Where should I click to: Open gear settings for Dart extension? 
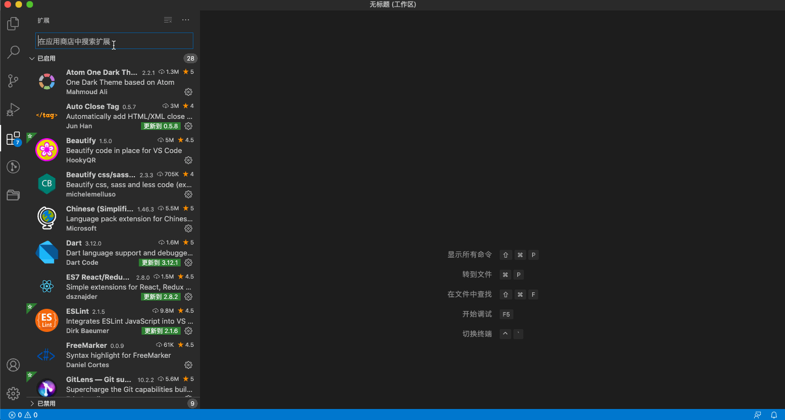point(188,263)
